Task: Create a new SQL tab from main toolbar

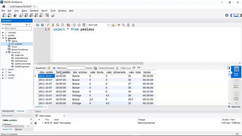Action: pos(4,15)
